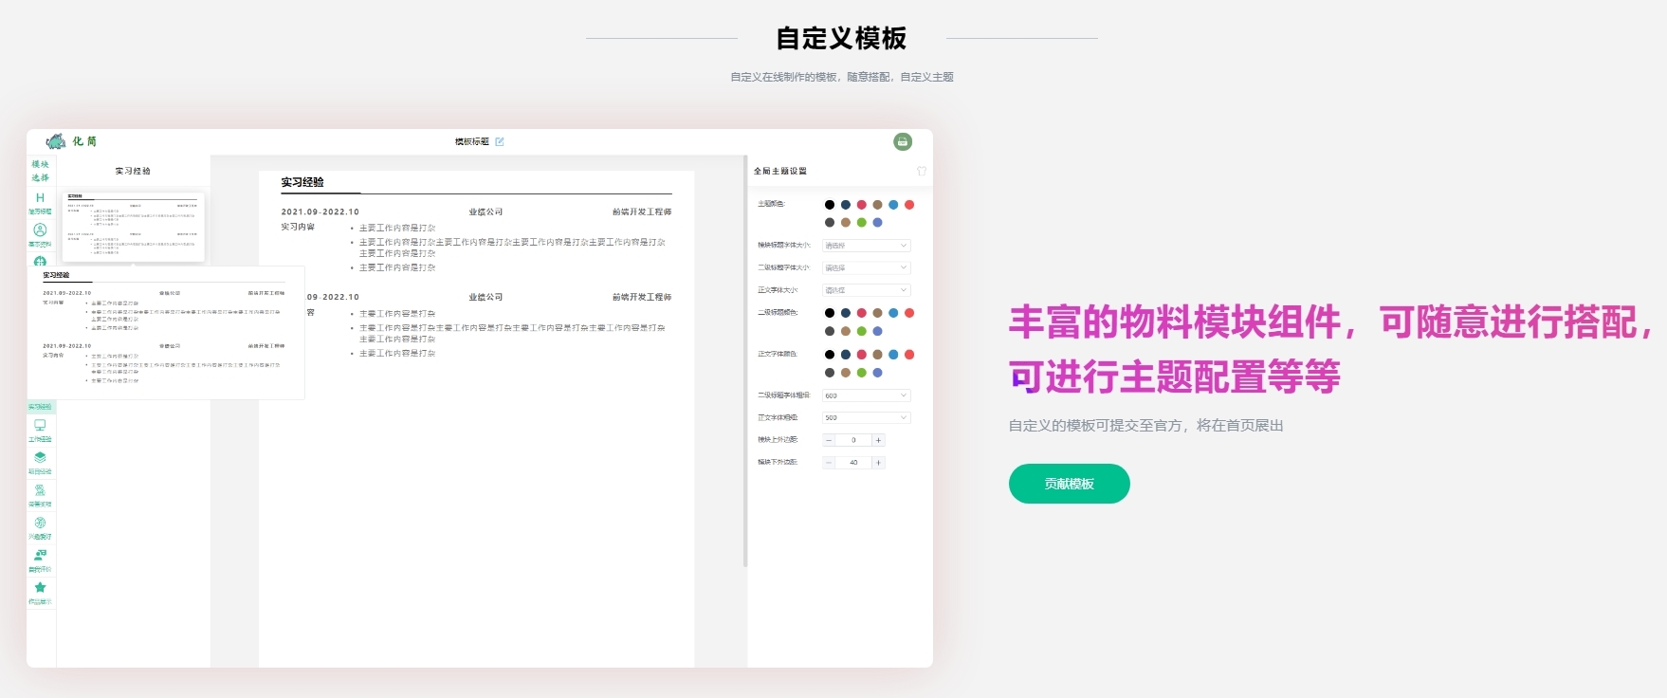Select the 工作经验 monitor module icon
Screen dimensions: 1667x698
[x=40, y=425]
